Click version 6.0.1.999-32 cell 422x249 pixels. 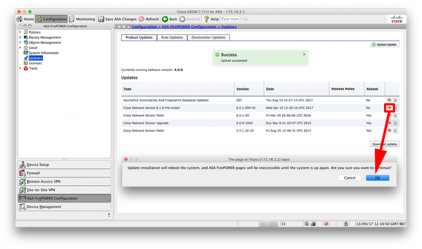(246, 107)
